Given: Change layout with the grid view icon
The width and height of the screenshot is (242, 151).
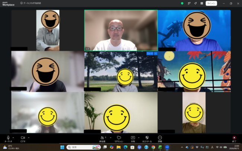Looking at the screenshot, I should (x=202, y=3).
